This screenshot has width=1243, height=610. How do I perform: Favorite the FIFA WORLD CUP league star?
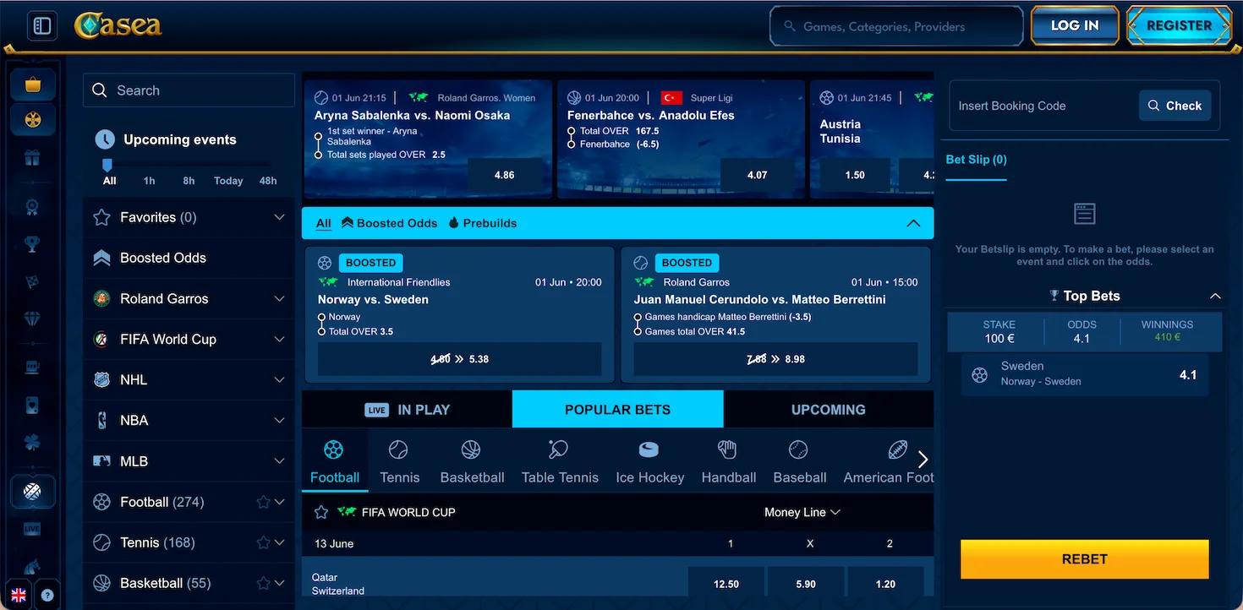pos(320,512)
